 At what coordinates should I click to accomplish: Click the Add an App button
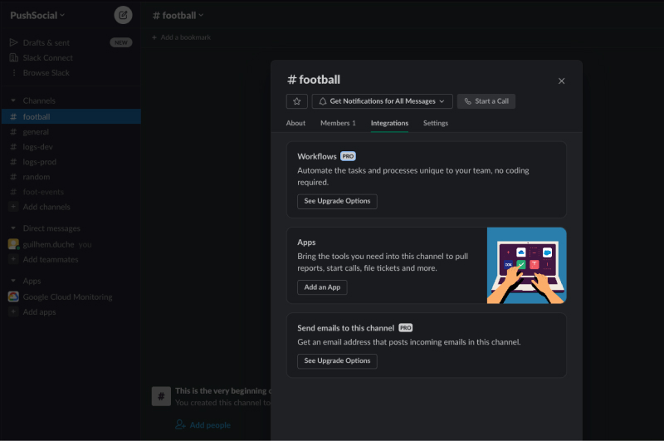click(322, 287)
